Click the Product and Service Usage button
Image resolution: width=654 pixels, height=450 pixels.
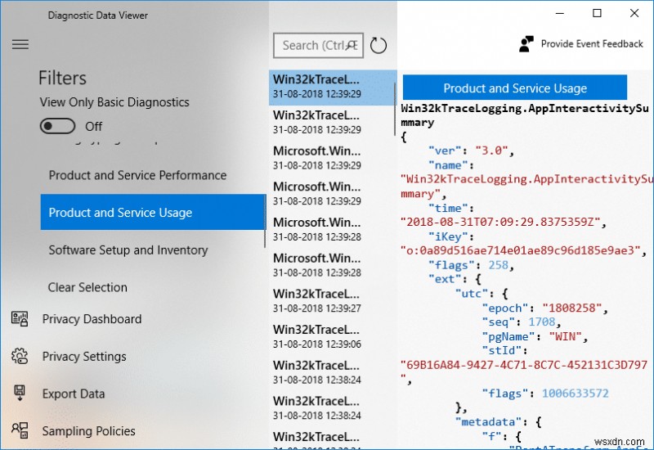pyautogui.click(x=515, y=88)
